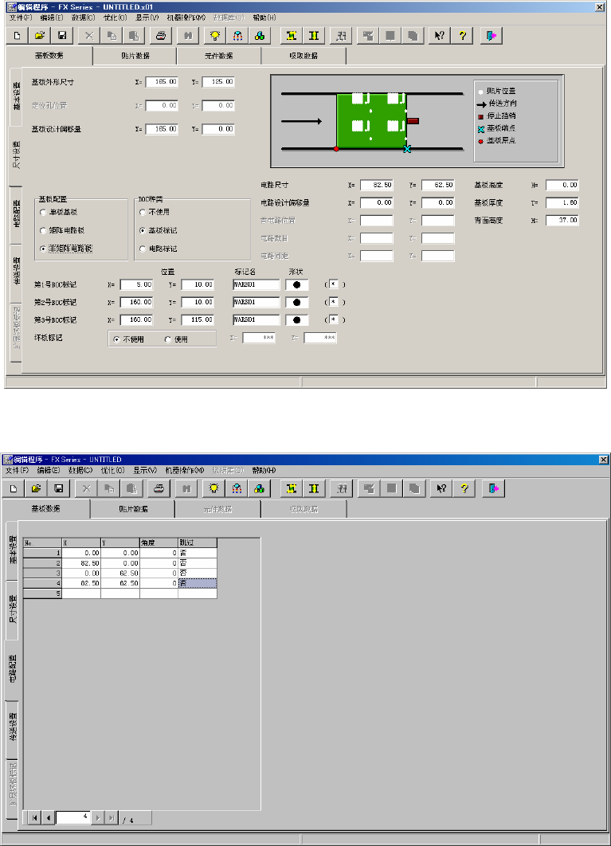Click shape dot button for 第3号BOC标记
Image resolution: width=611 pixels, height=846 pixels.
pyautogui.click(x=297, y=320)
